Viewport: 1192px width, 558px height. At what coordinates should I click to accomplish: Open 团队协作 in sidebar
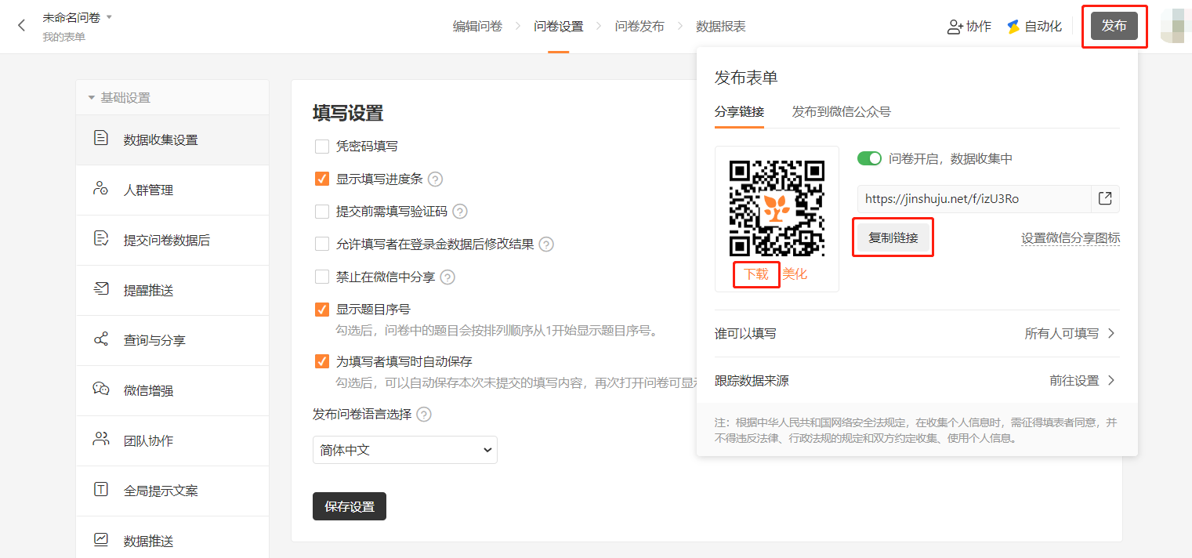click(x=172, y=440)
